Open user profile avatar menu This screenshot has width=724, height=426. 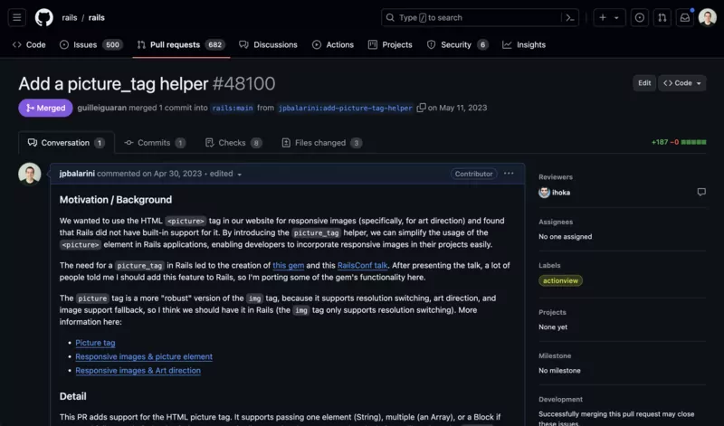[x=708, y=17]
